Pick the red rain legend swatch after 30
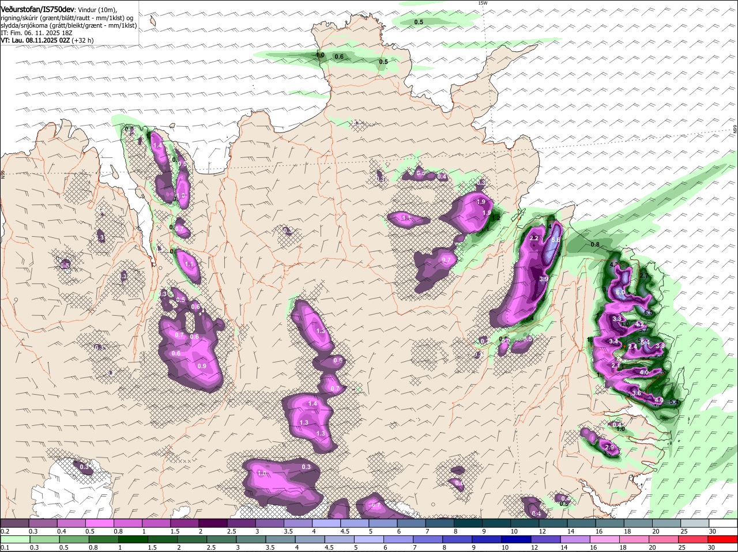Screen dimensions: 738x552 click(x=723, y=539)
